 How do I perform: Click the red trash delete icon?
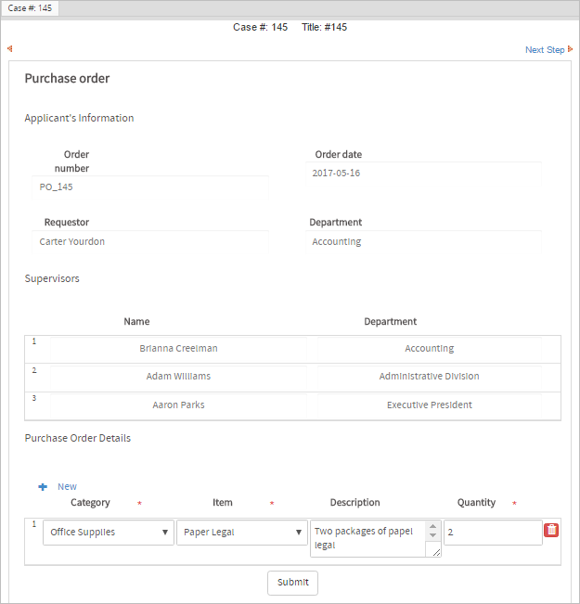551,530
